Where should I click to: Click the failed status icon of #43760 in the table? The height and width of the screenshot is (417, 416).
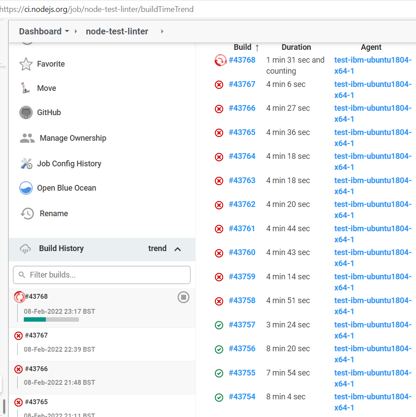219,253
